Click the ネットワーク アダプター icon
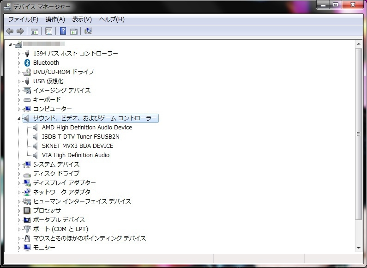 coord(27,192)
